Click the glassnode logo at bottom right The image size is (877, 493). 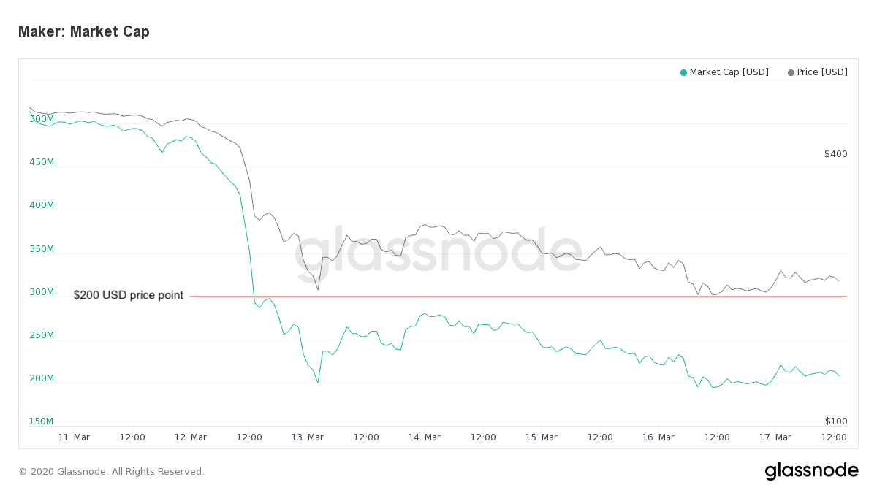click(x=811, y=470)
